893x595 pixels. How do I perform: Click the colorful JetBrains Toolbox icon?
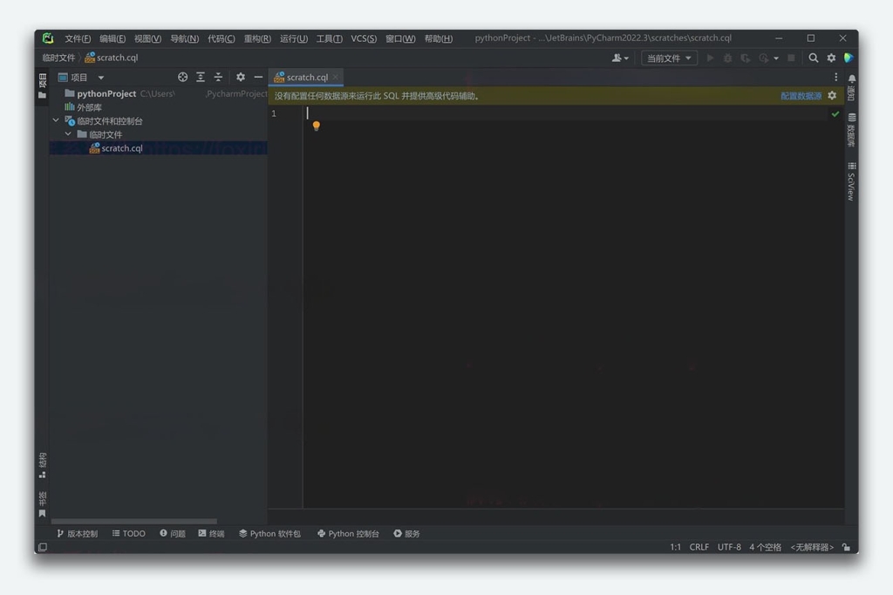click(849, 58)
